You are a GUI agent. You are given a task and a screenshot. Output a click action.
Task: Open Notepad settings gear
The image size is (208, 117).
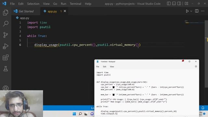[196, 66]
